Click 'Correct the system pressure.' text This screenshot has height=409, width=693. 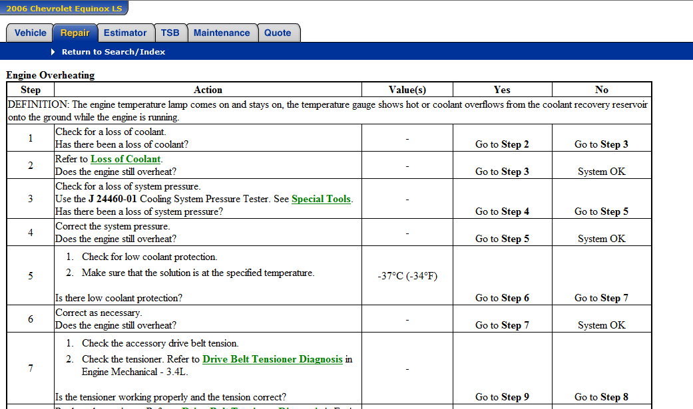point(113,227)
